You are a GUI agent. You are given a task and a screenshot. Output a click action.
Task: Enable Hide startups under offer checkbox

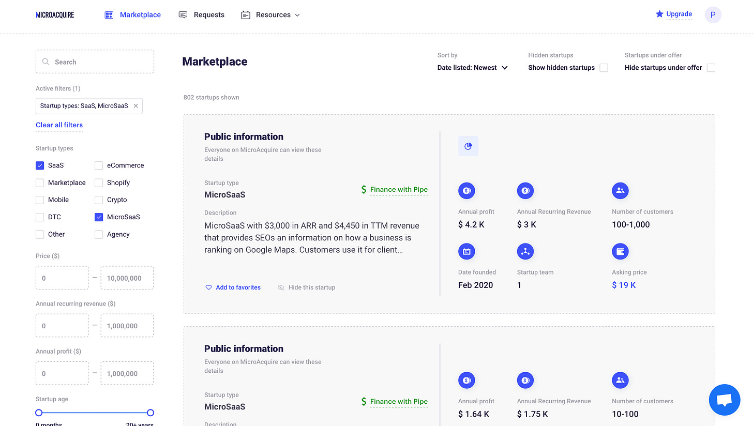(x=711, y=68)
